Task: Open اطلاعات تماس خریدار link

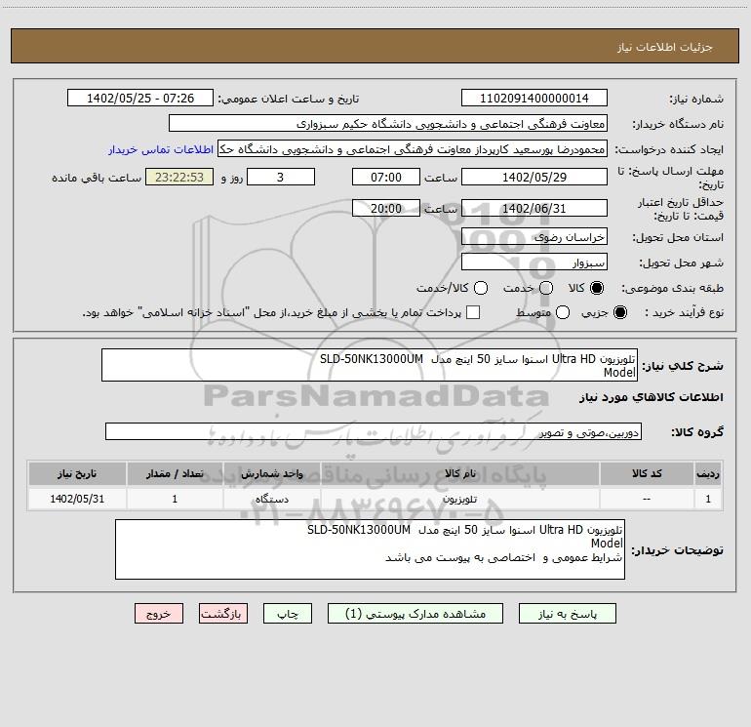Action: click(161, 149)
